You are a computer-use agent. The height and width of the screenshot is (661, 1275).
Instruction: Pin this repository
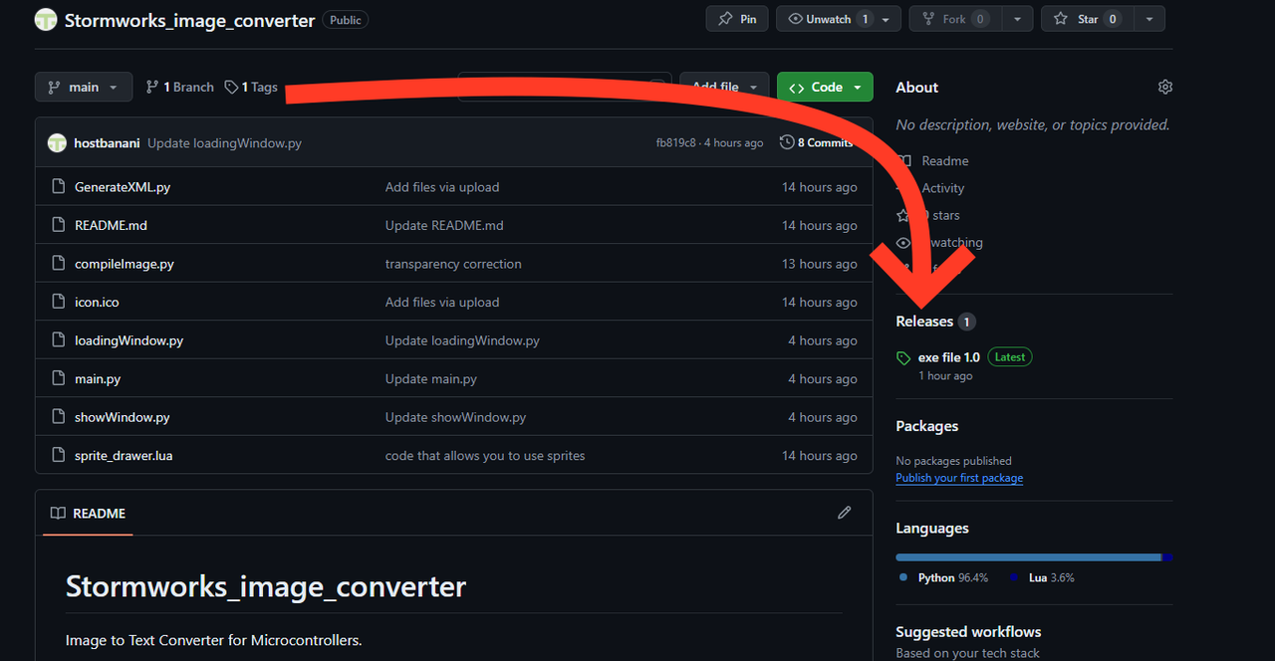coord(738,19)
